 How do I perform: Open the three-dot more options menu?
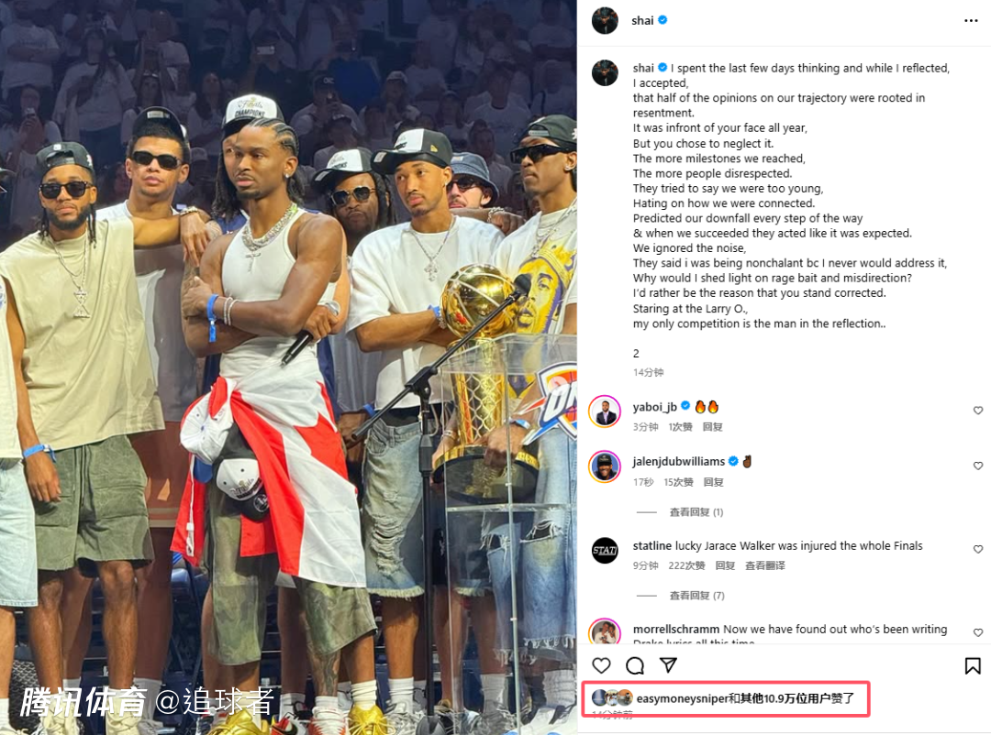point(971,21)
